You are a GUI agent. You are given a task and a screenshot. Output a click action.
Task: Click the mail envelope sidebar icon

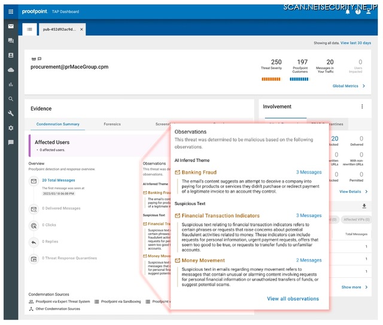point(11,27)
